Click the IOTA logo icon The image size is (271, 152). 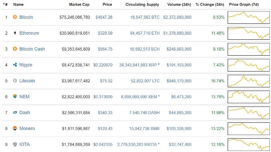pos(15,144)
